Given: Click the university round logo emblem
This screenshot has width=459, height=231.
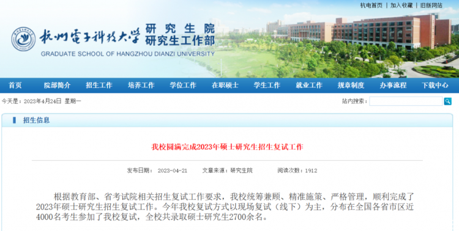Looking at the screenshot, I should pos(23,39).
